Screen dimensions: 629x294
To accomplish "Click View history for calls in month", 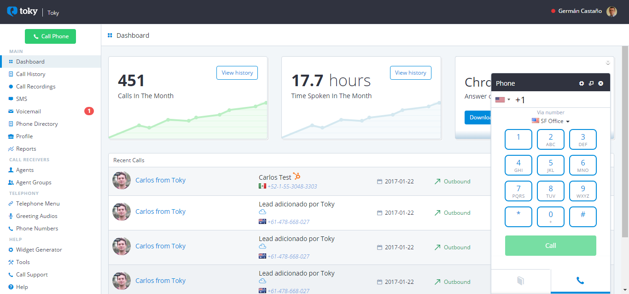I will click(x=237, y=73).
